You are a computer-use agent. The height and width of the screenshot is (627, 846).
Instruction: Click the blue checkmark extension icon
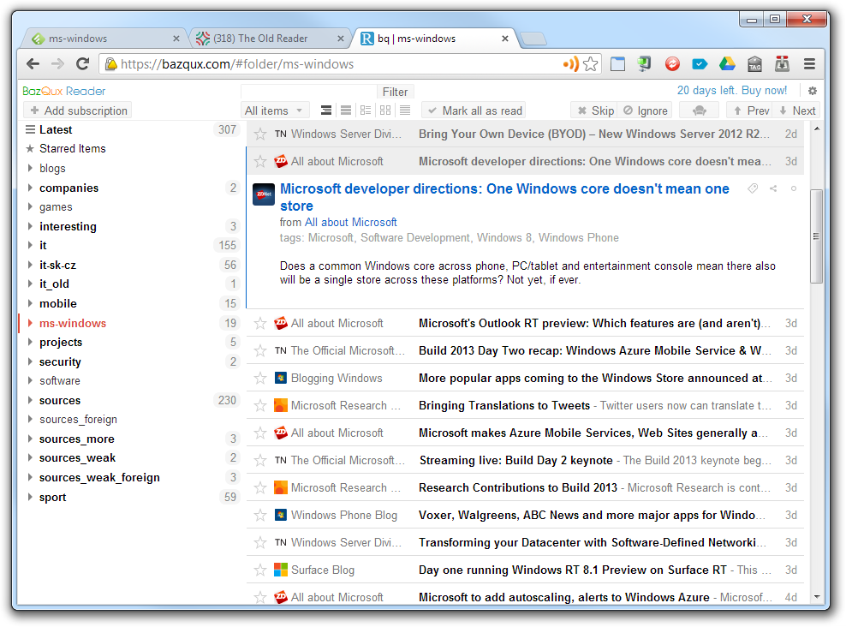[700, 64]
